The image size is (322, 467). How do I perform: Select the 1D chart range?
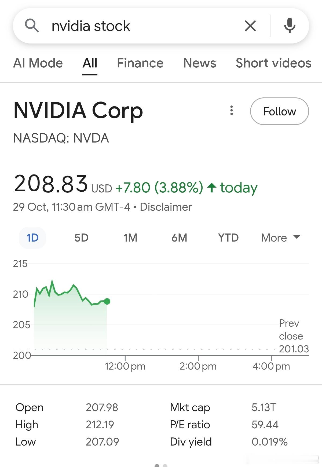pyautogui.click(x=32, y=238)
